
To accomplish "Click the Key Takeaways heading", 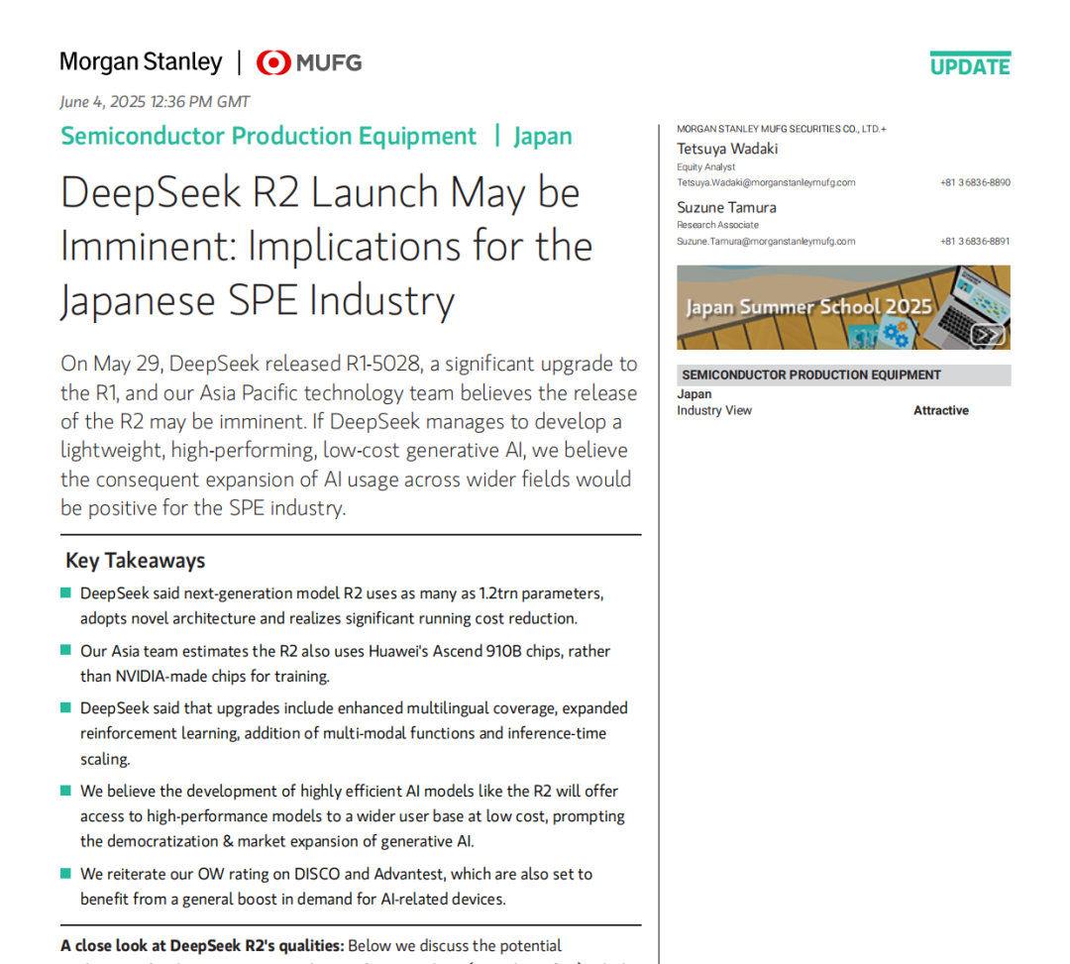I will coord(135,561).
